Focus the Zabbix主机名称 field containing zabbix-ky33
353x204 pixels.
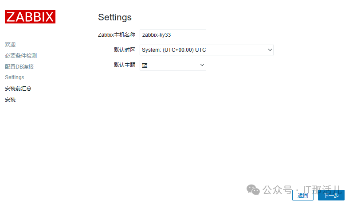173,35
